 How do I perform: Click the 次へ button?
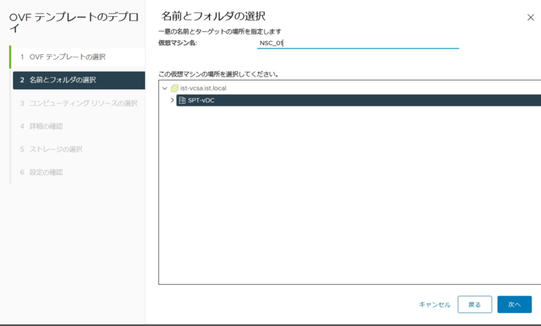(x=515, y=304)
